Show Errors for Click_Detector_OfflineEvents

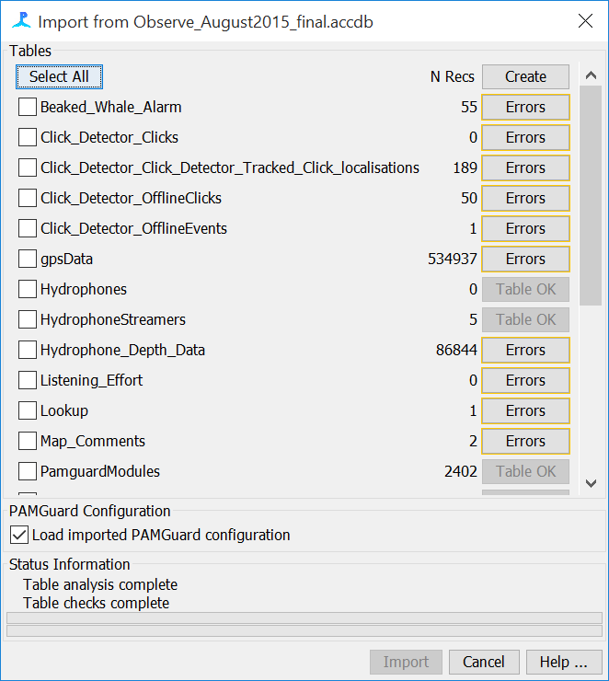525,229
